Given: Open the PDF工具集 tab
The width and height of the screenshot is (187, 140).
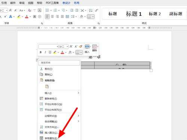Looking at the screenshot, I should 52,3.
